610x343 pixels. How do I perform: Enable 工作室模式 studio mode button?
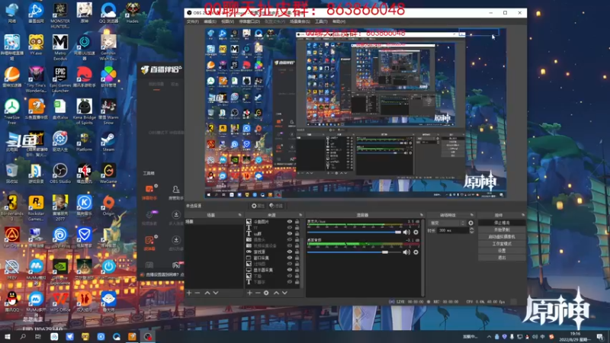(502, 244)
